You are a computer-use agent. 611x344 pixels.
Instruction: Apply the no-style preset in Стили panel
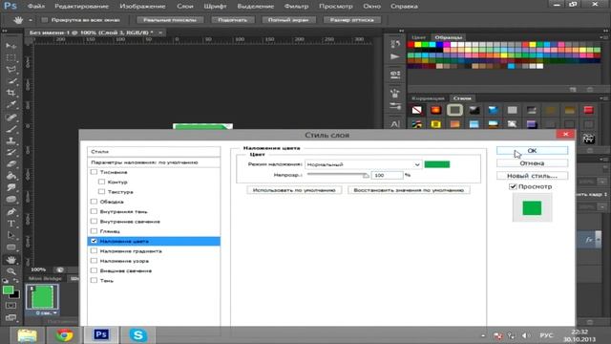tap(417, 111)
